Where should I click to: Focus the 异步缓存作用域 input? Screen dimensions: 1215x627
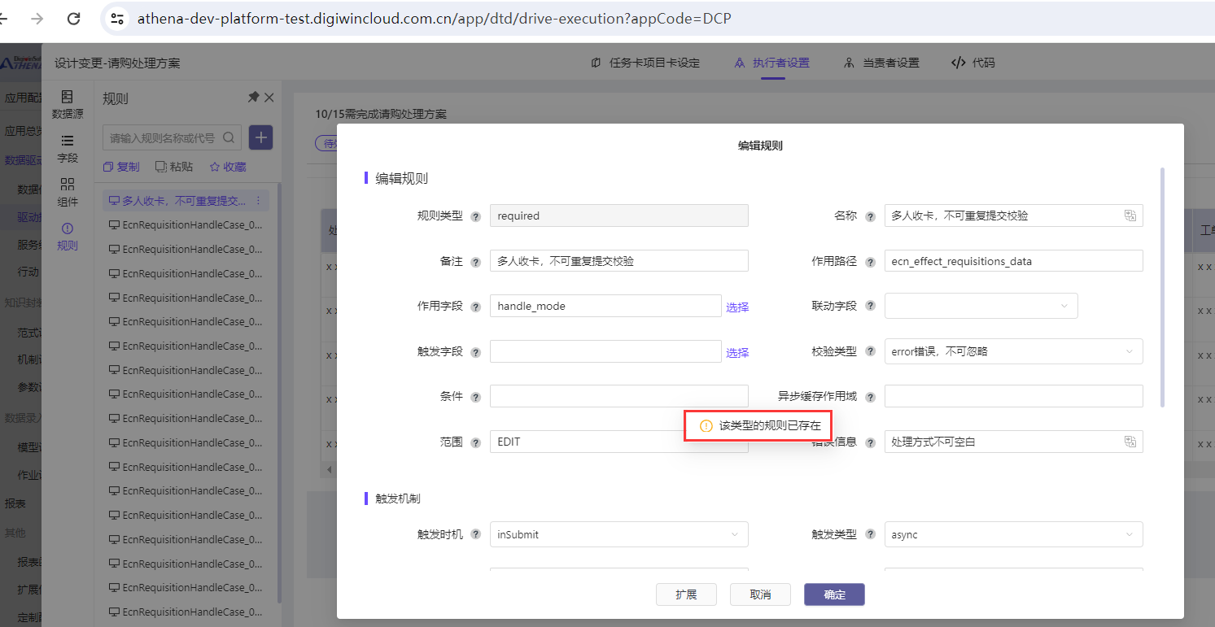1013,396
